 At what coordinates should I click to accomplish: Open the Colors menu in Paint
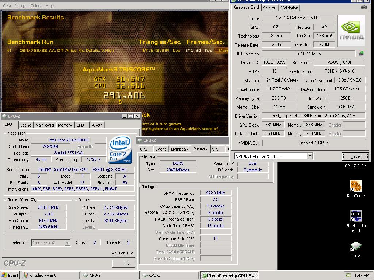click(36, 6)
